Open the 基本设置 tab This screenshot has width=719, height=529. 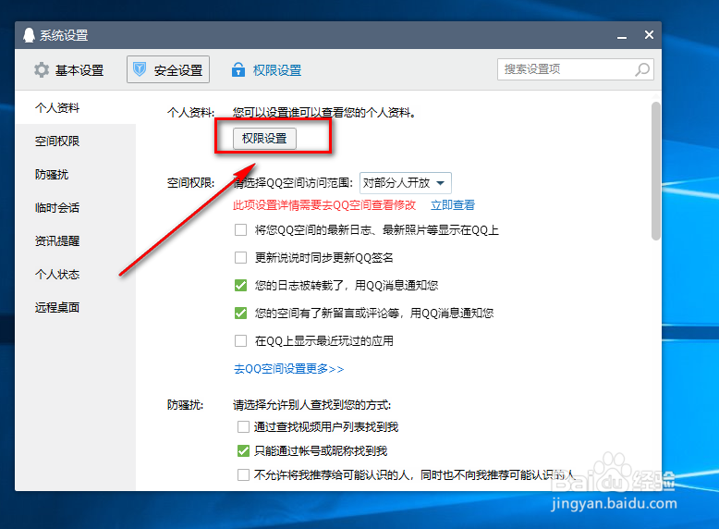tap(68, 70)
